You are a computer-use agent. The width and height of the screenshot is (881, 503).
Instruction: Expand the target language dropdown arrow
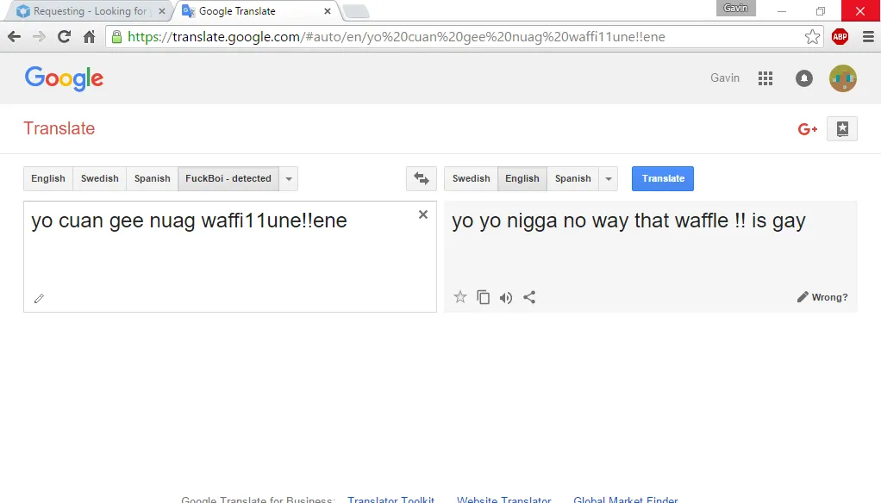(x=608, y=178)
